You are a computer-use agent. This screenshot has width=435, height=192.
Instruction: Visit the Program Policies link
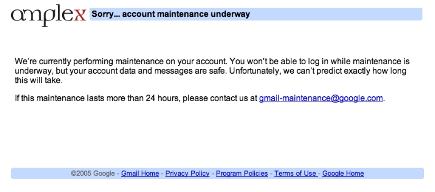pos(242,173)
